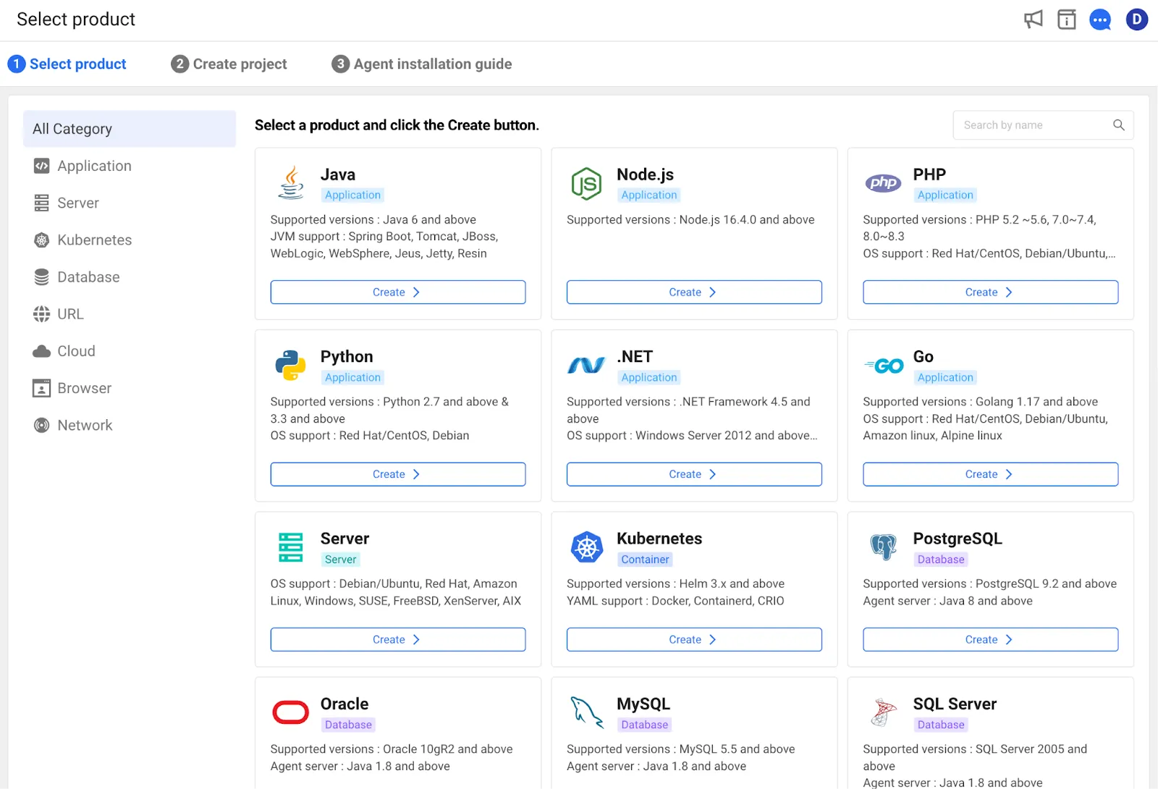Click the Java Application tag
The width and height of the screenshot is (1158, 789).
[352, 195]
